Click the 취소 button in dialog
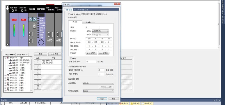 point(114,99)
